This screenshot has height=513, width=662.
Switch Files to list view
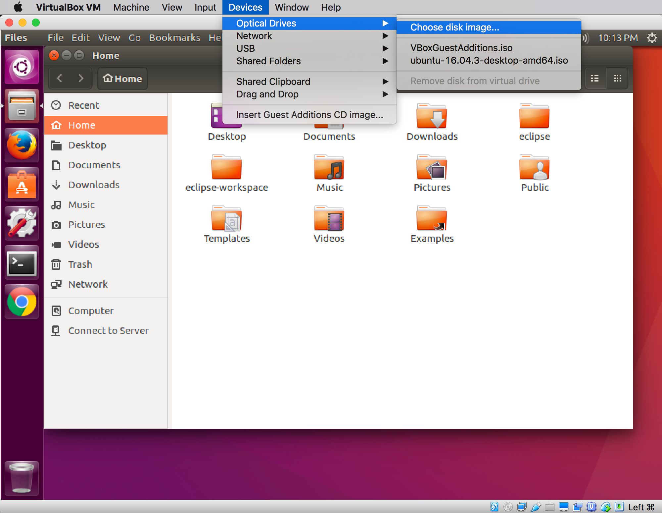point(595,79)
